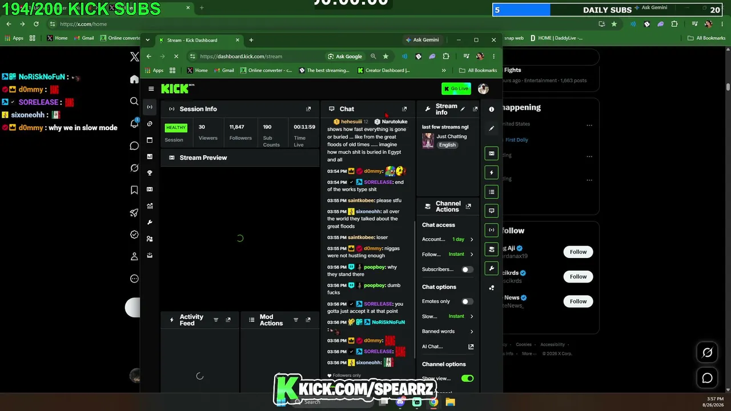
Task: Open the Online converter bookmark in Kick window
Action: pos(266,70)
